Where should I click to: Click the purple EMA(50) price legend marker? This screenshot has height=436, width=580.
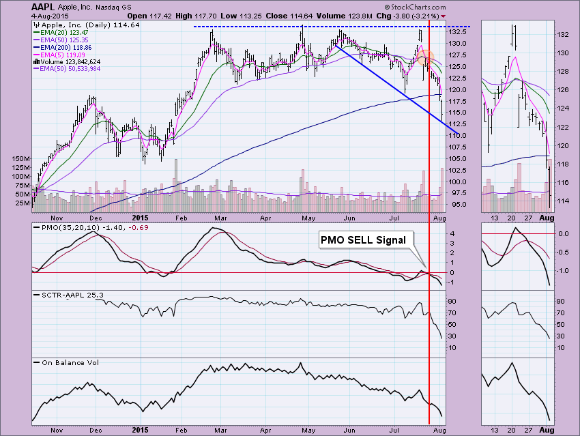coord(36,40)
